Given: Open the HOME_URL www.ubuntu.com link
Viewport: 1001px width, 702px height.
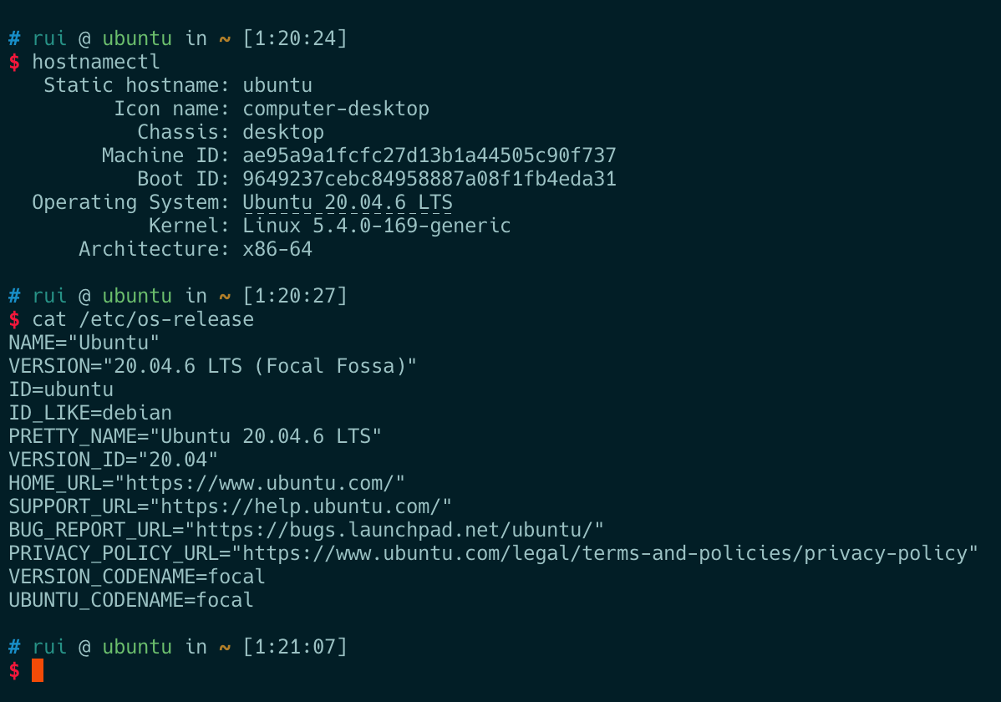Looking at the screenshot, I should coord(260,483).
